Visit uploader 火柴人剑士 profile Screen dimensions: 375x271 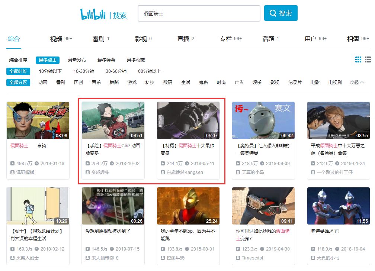click(28, 258)
